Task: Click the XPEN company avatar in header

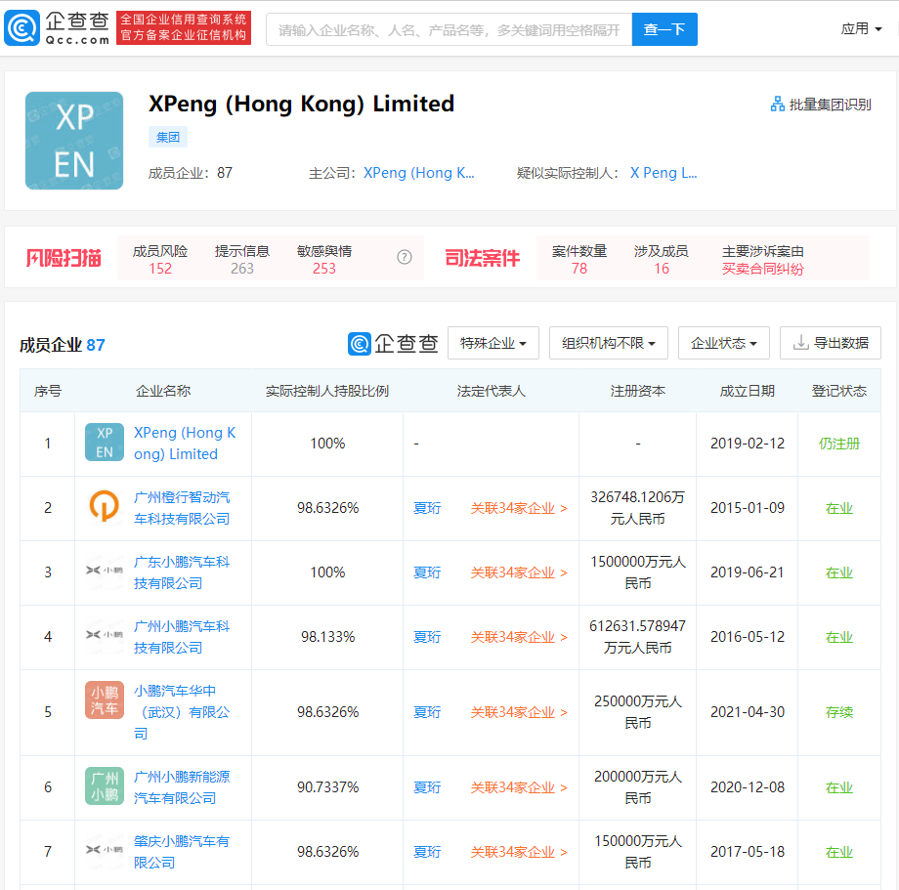Action: (x=74, y=141)
